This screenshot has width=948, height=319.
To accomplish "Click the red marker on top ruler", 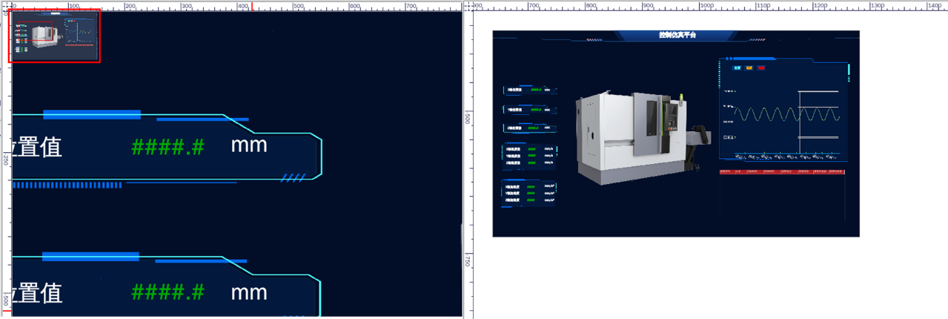I will [252, 6].
